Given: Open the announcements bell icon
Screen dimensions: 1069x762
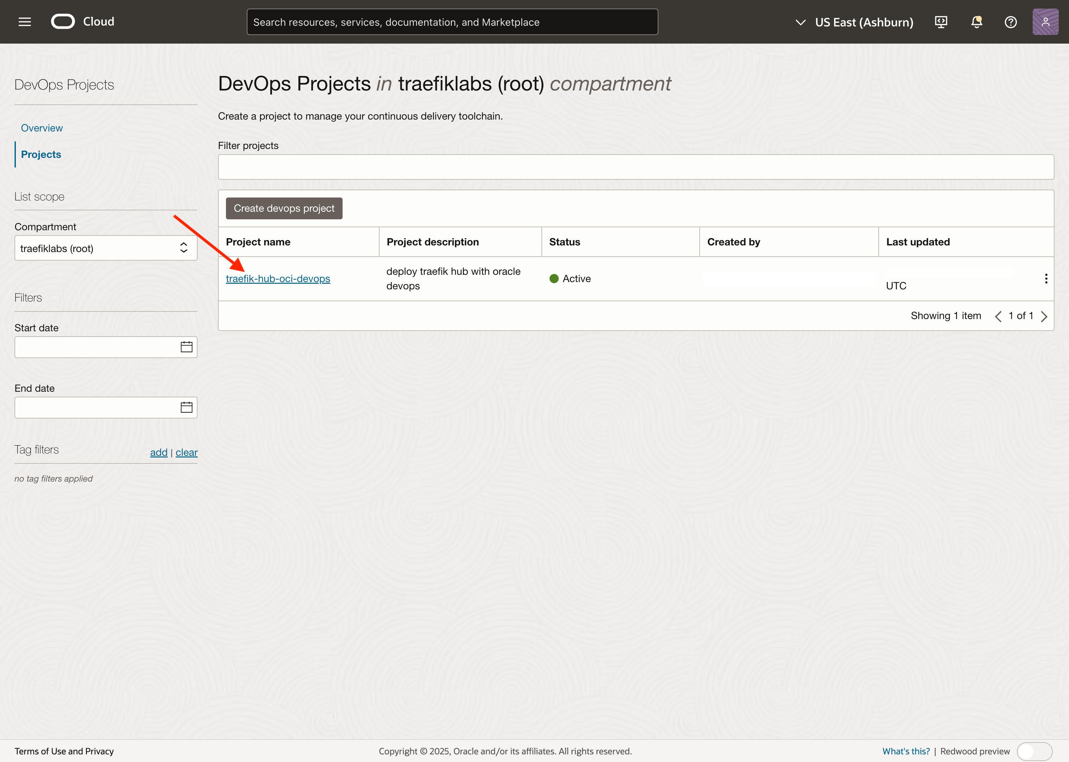Looking at the screenshot, I should (x=977, y=22).
